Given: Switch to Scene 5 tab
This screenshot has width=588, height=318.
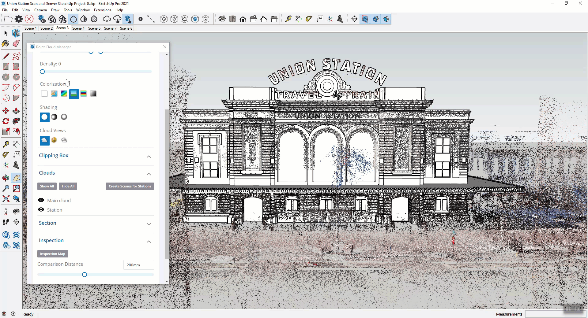Looking at the screenshot, I should [94, 28].
